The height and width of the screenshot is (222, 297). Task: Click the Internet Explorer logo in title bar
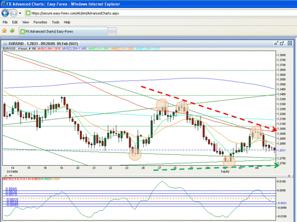(3, 4)
